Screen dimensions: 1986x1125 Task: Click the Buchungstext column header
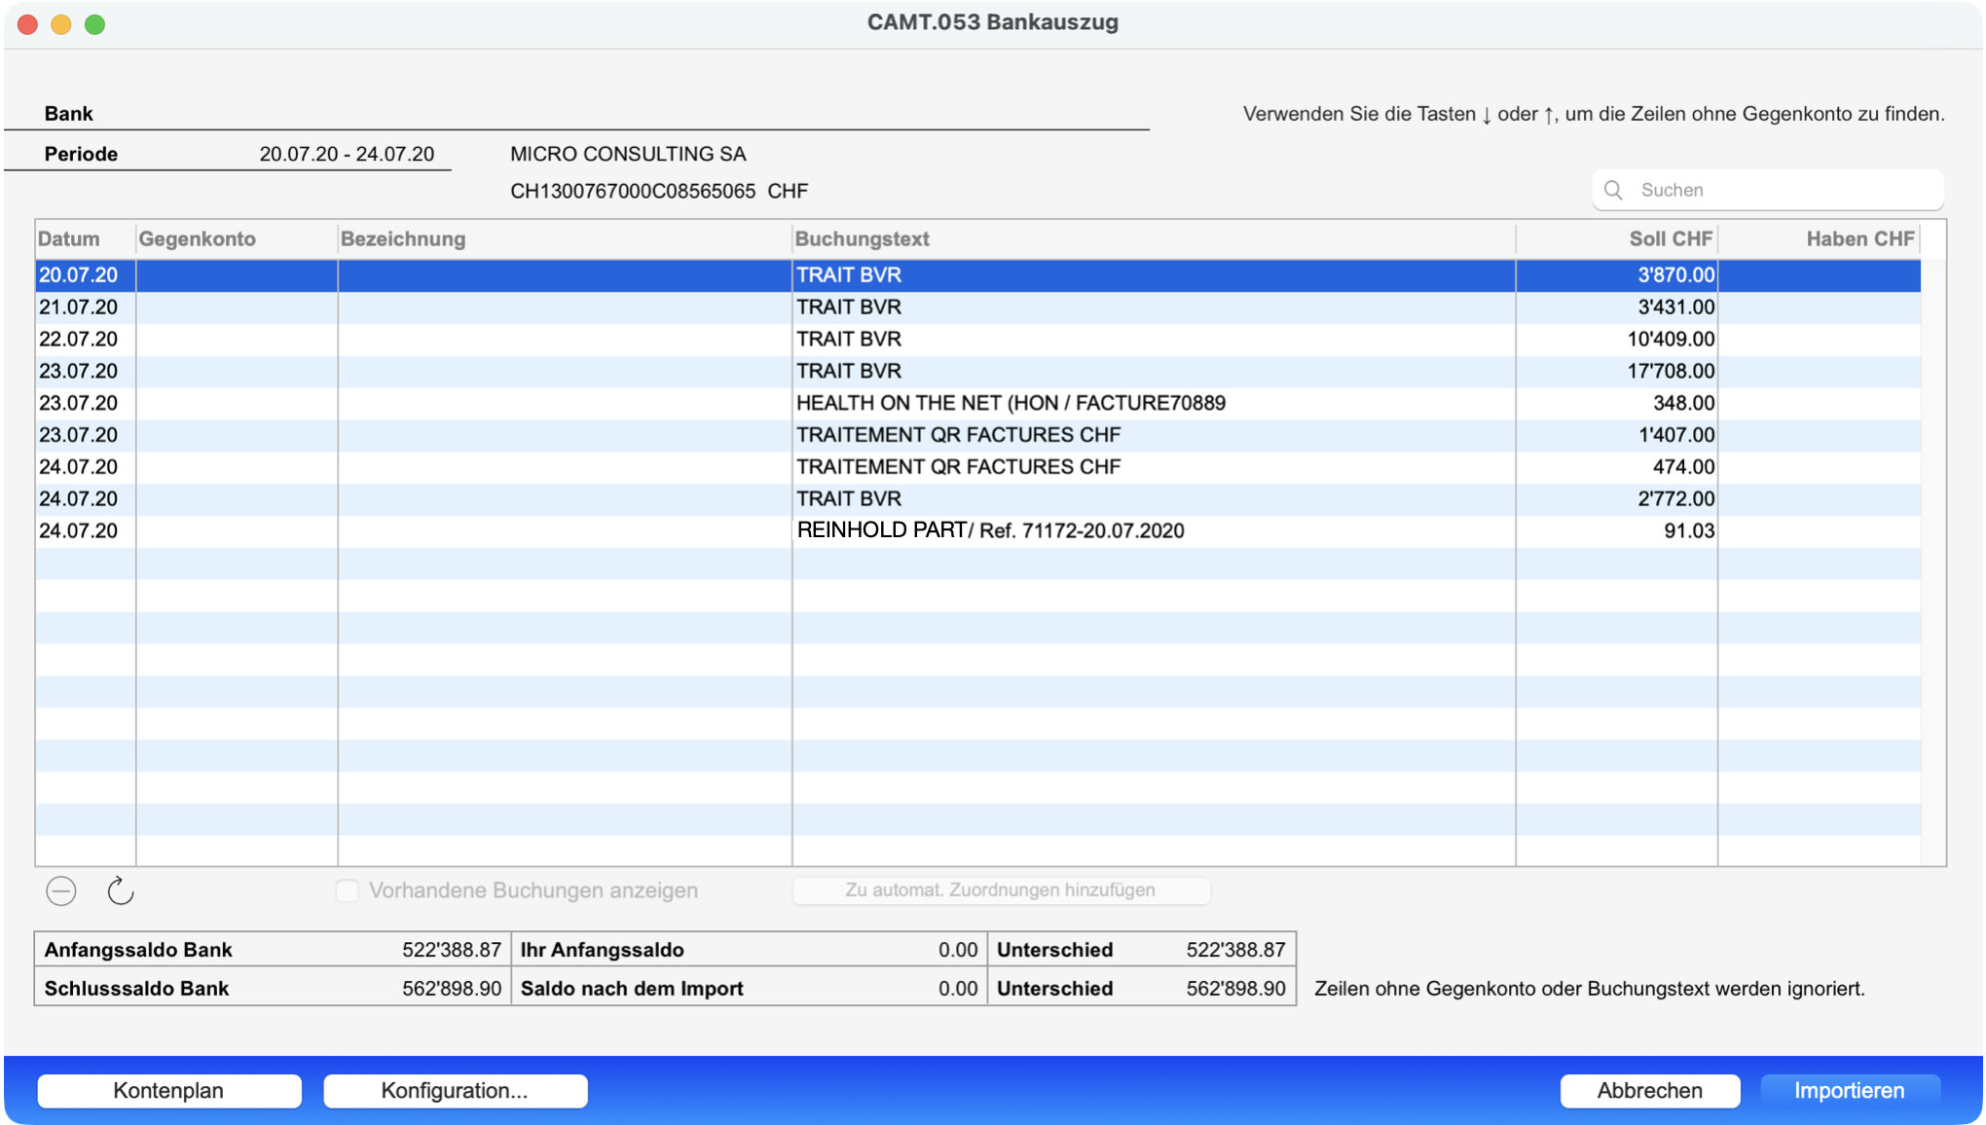coord(862,238)
